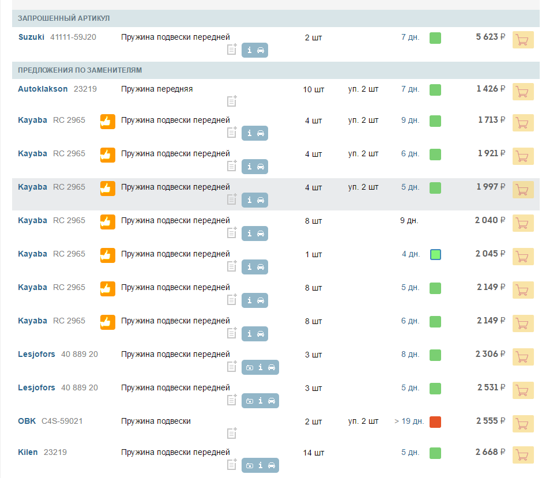This screenshot has height=478, width=542.
Task: Open info badge in the Kilen row
Action: click(260, 465)
